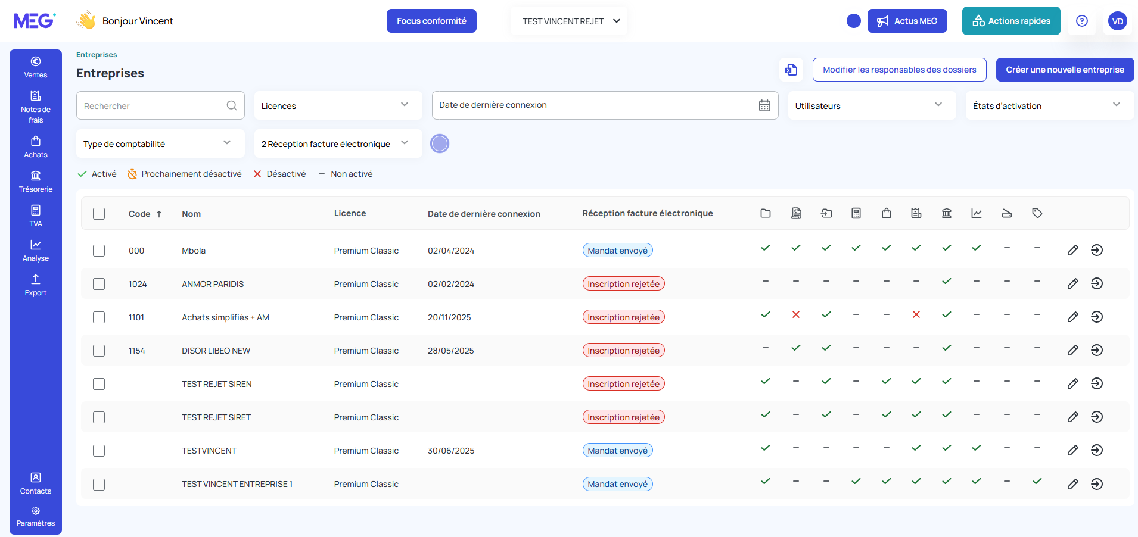Click the Excel export icon
1138x537 pixels.
[x=791, y=70]
